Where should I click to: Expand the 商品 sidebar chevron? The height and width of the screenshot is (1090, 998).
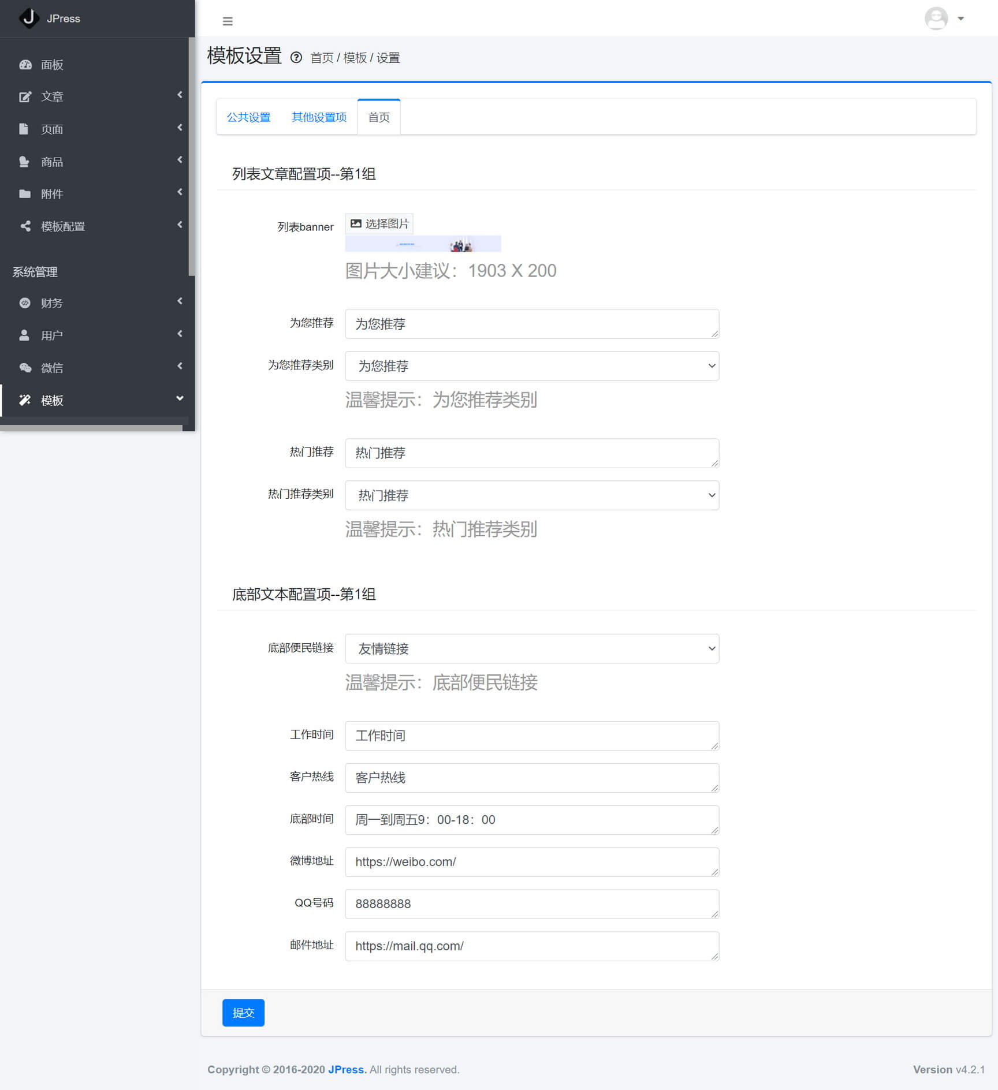pyautogui.click(x=180, y=159)
